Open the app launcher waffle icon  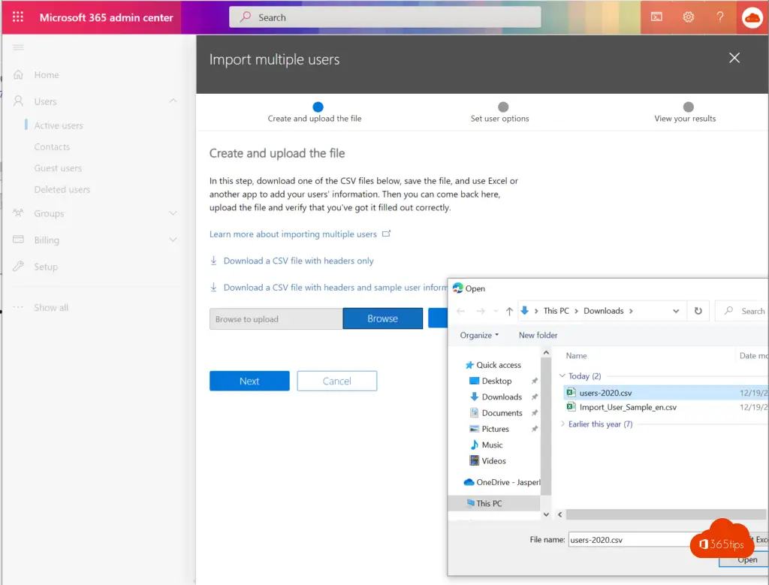point(18,17)
